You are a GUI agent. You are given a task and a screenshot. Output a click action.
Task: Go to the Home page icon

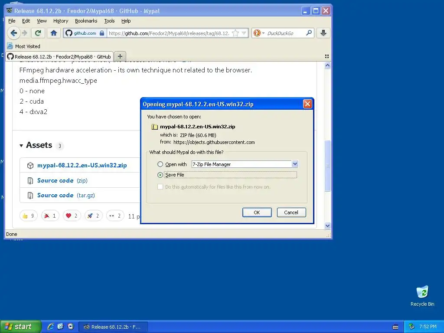pyautogui.click(x=53, y=33)
